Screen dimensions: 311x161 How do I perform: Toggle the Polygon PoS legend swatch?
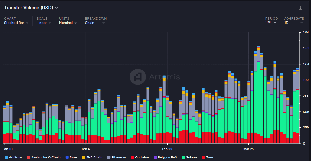(155, 157)
